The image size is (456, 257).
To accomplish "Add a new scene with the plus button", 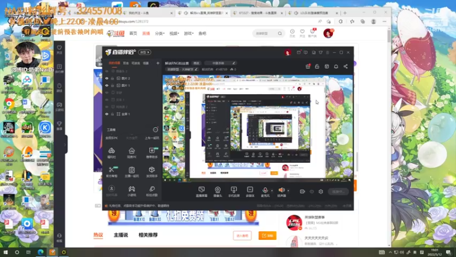I will tap(158, 63).
